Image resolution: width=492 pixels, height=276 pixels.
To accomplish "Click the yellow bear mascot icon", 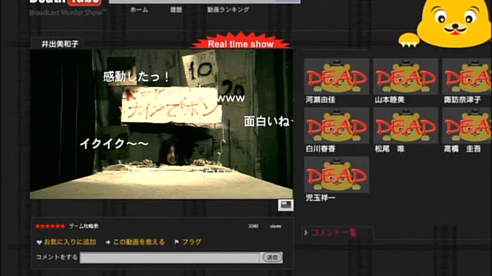I will [450, 23].
